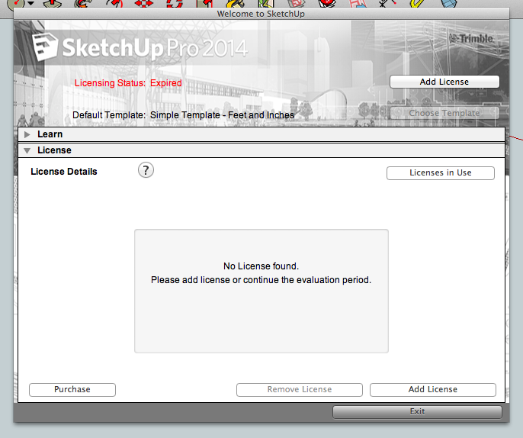Click the No License found message box
523x438 pixels.
261,291
